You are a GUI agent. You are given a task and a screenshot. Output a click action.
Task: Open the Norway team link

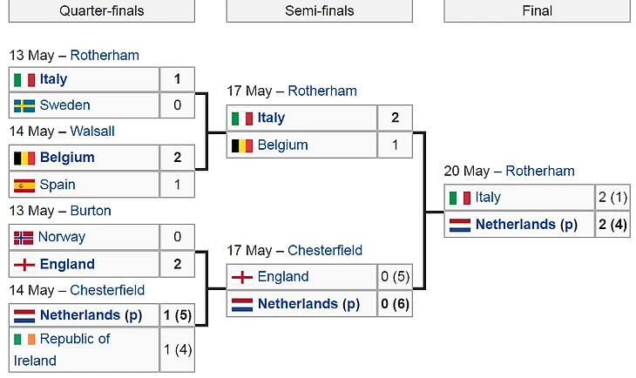click(x=63, y=237)
